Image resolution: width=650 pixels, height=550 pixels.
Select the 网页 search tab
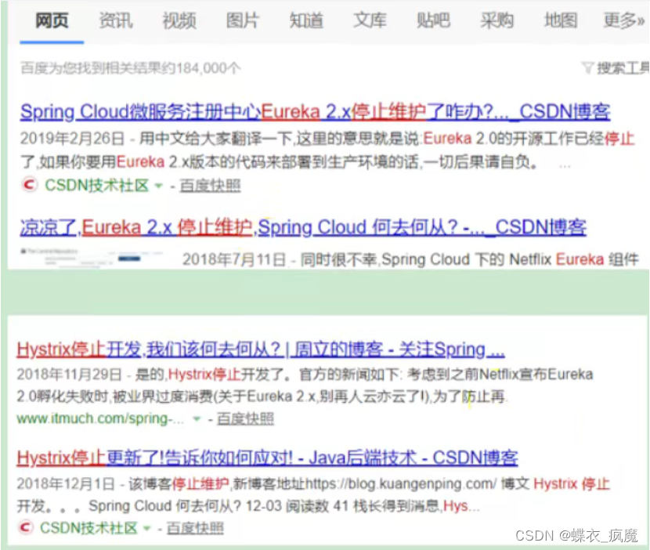[x=52, y=20]
